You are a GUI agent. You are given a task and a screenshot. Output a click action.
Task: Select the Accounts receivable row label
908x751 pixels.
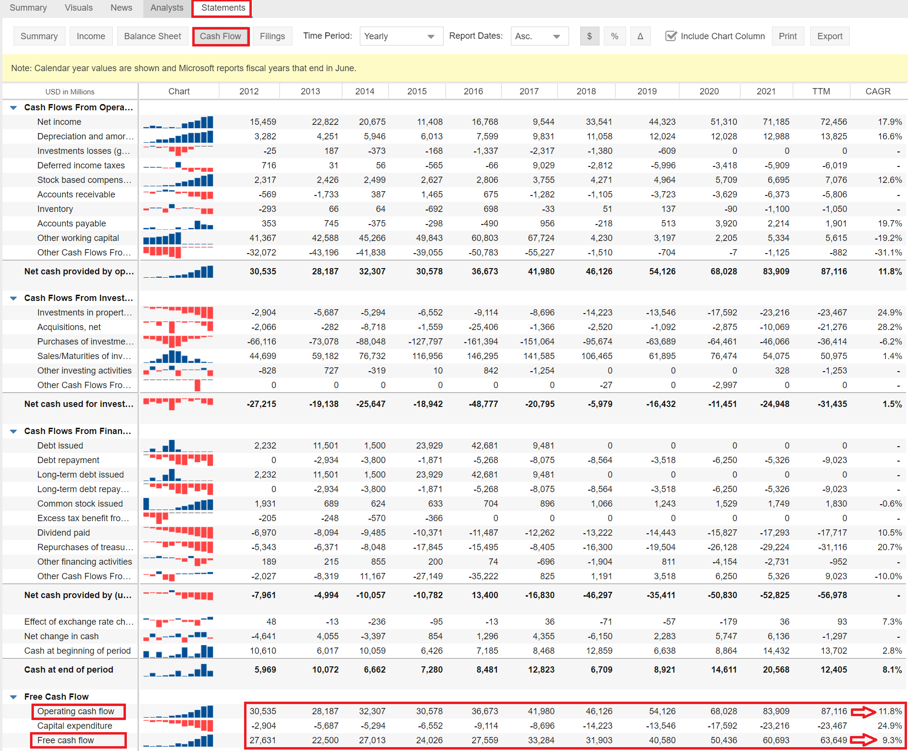coord(76,195)
